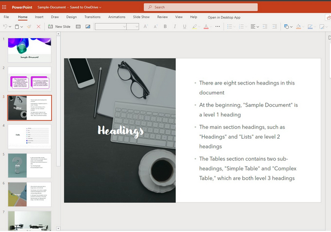Open the document name dropdown chevron
This screenshot has width=331, height=232.
pyautogui.click(x=100, y=7)
